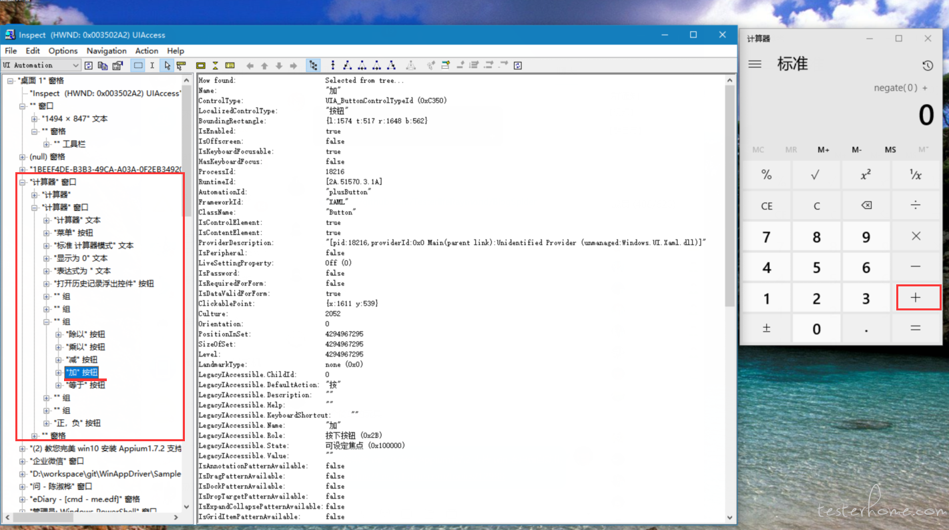Click the calculator divide key
Image resolution: width=949 pixels, height=530 pixels.
pyautogui.click(x=916, y=206)
